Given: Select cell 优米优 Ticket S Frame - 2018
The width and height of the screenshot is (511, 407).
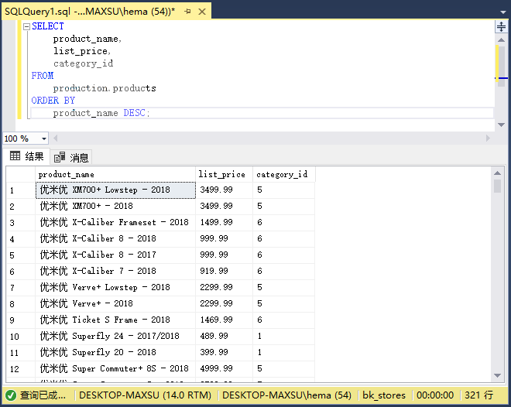Looking at the screenshot, I should tap(115, 320).
